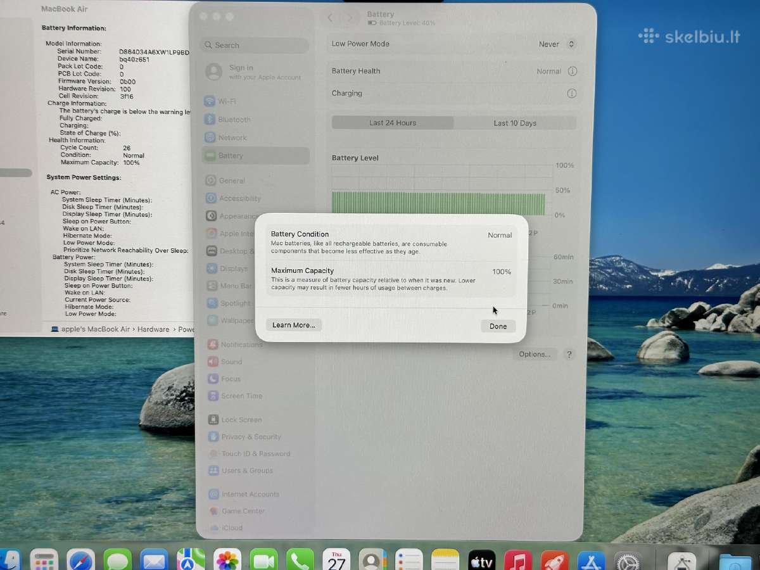
Task: Go back with the Settings back chevron
Action: pos(330,18)
